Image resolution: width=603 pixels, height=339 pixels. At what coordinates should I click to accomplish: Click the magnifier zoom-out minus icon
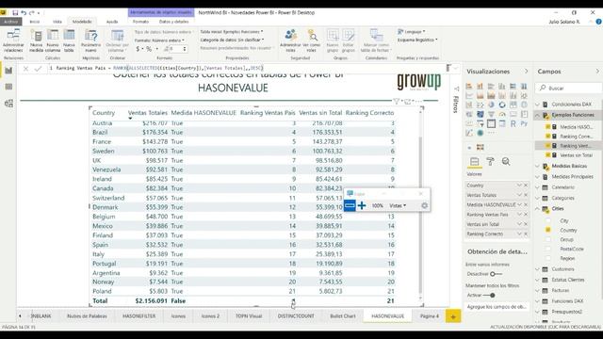[x=350, y=205]
